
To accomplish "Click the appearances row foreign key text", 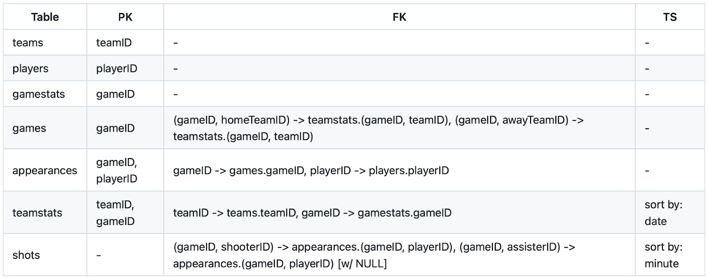I will 311,170.
